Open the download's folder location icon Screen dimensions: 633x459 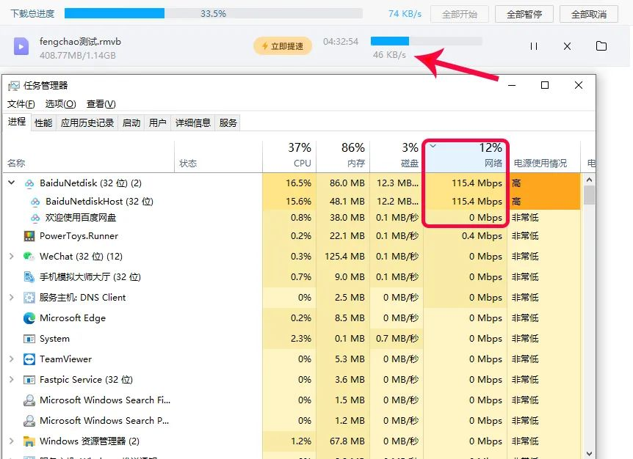pos(601,45)
